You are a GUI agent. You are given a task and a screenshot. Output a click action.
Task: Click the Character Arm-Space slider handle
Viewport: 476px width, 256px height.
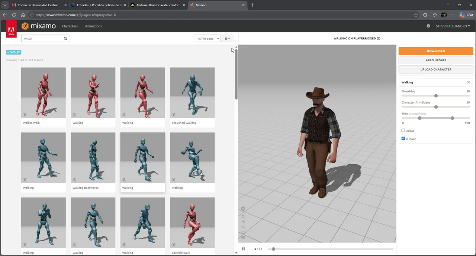(436, 107)
